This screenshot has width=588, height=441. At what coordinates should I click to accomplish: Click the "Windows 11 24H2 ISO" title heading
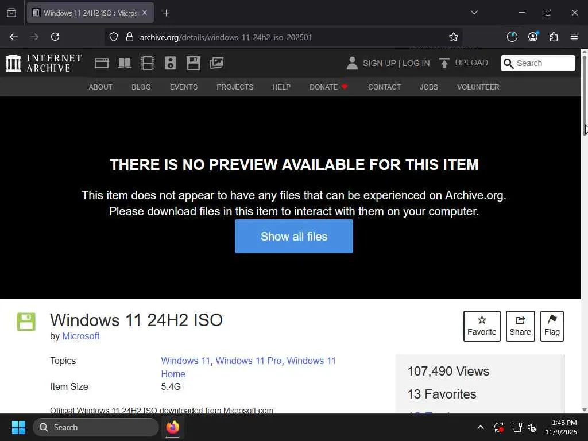point(136,320)
